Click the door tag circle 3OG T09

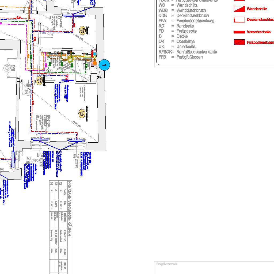7,68
